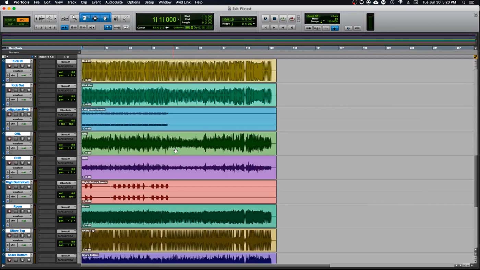Click the horizontal zoom toggle icon
Screen dimensions: 480x270
[64, 19]
